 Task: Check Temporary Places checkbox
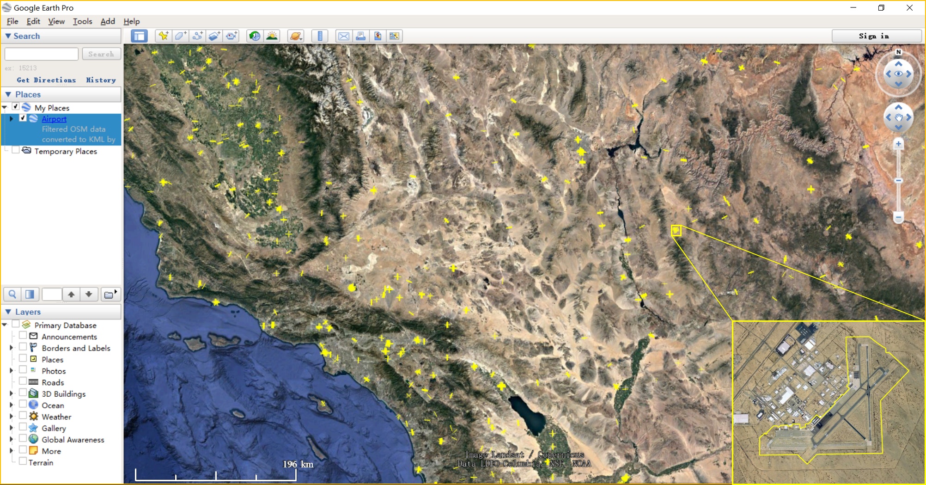pyautogui.click(x=16, y=151)
